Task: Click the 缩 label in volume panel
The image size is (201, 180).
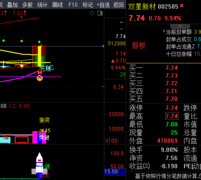Action: 6,137
